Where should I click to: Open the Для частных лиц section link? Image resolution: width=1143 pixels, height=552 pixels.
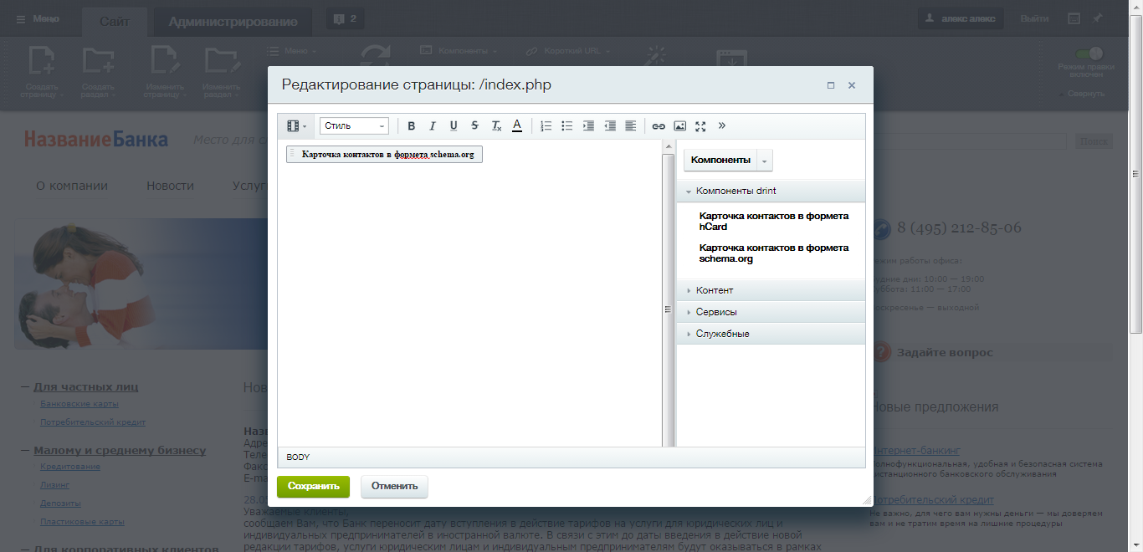pyautogui.click(x=86, y=386)
